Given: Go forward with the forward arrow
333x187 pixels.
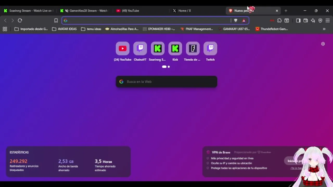Looking at the screenshot, I should (x=12, y=20).
